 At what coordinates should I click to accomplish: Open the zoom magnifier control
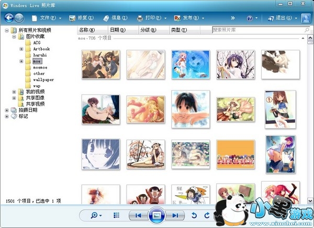[96, 215]
